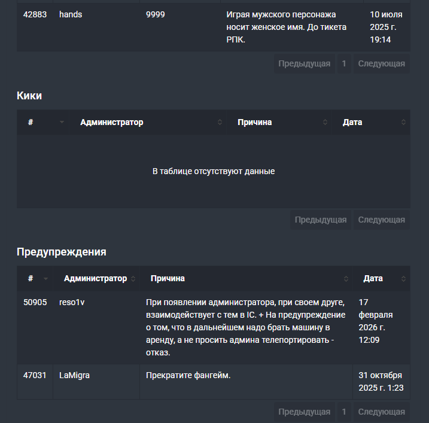Select warning row 50905 by reso1v
The image size is (429, 423).
pos(214,327)
